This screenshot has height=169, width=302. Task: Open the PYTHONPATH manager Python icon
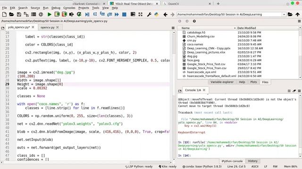(156, 15)
